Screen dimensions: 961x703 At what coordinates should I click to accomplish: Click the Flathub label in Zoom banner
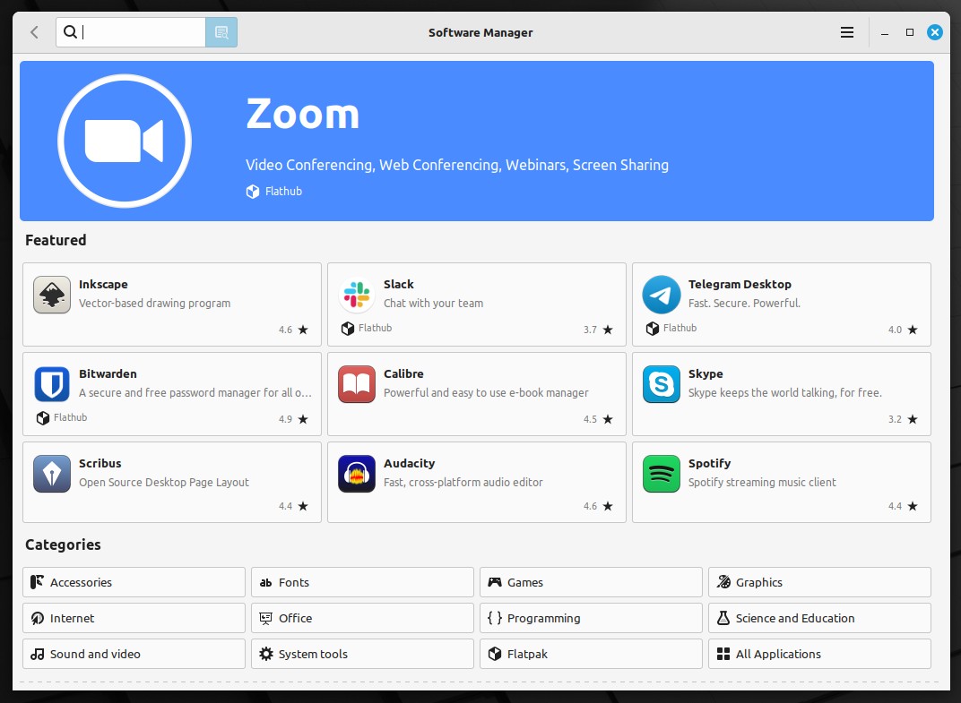point(283,192)
